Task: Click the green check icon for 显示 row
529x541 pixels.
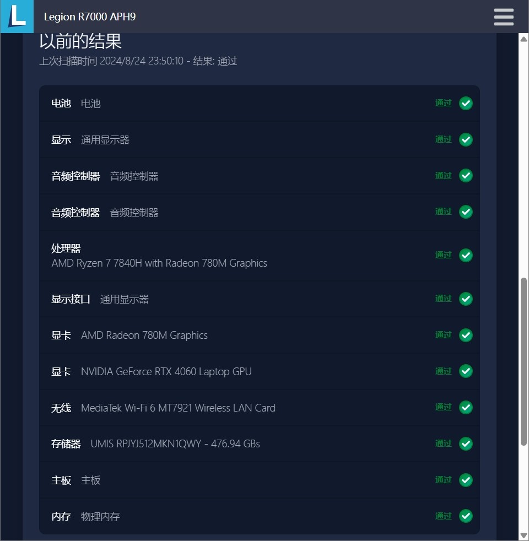Action: click(466, 139)
